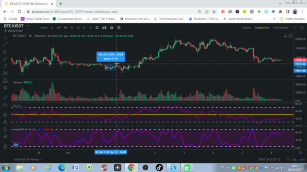Image resolution: width=307 pixels, height=172 pixels.
Task: Open Chrome side panel icon
Action: [288, 11]
